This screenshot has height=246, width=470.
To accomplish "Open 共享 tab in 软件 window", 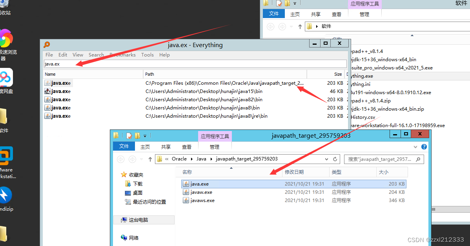I will click(316, 14).
